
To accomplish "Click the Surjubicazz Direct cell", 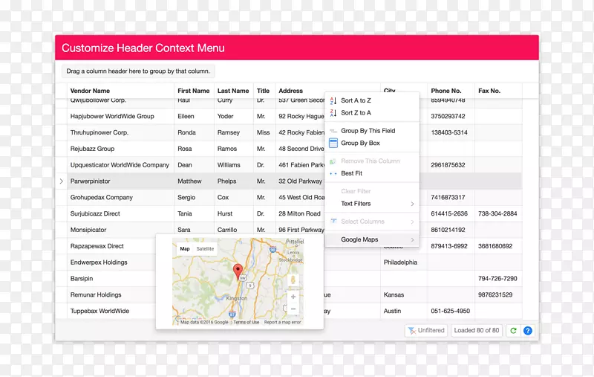I will [x=120, y=214].
